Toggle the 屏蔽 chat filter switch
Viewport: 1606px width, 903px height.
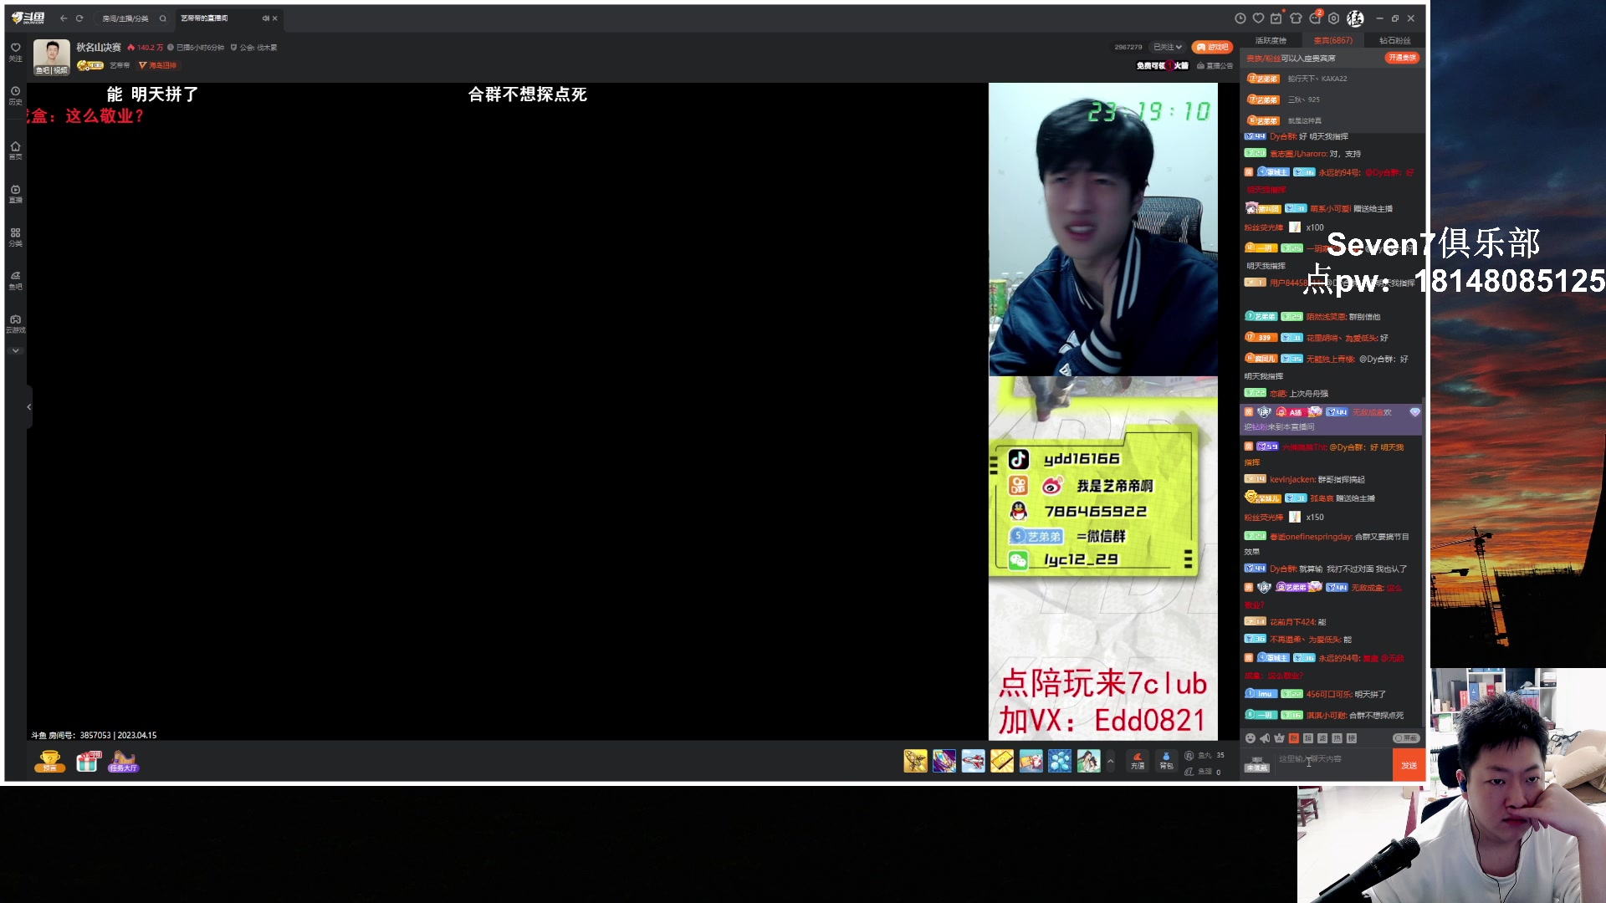click(x=1406, y=738)
